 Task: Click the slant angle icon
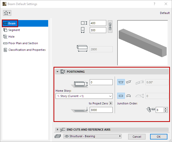[140, 82]
